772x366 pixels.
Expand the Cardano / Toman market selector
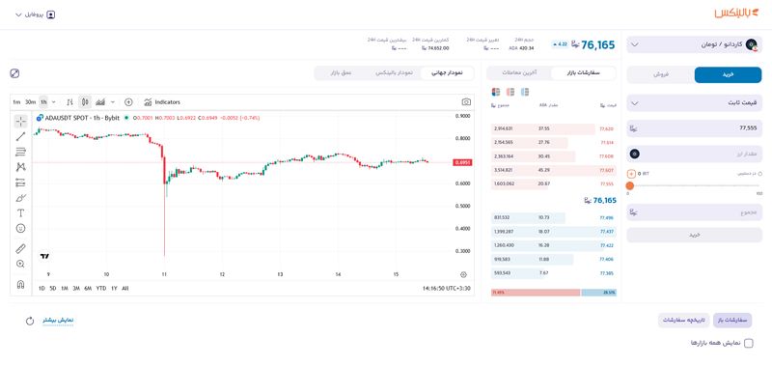tap(694, 44)
